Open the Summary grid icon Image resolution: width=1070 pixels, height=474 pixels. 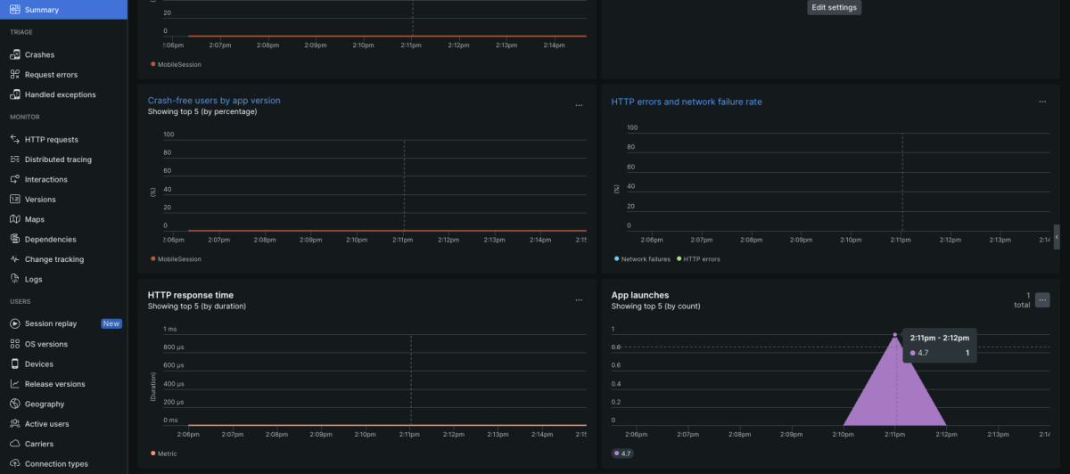click(x=15, y=10)
